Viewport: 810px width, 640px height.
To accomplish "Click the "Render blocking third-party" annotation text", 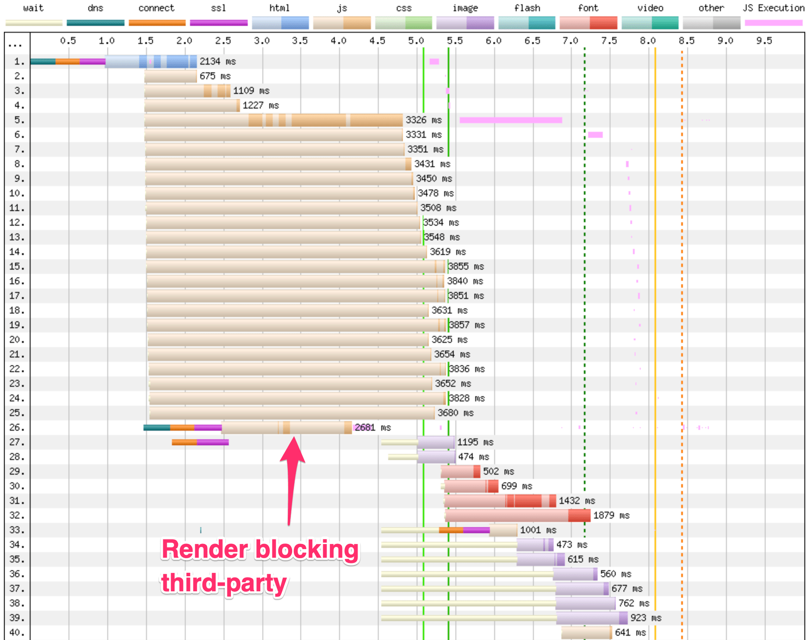I will point(260,566).
